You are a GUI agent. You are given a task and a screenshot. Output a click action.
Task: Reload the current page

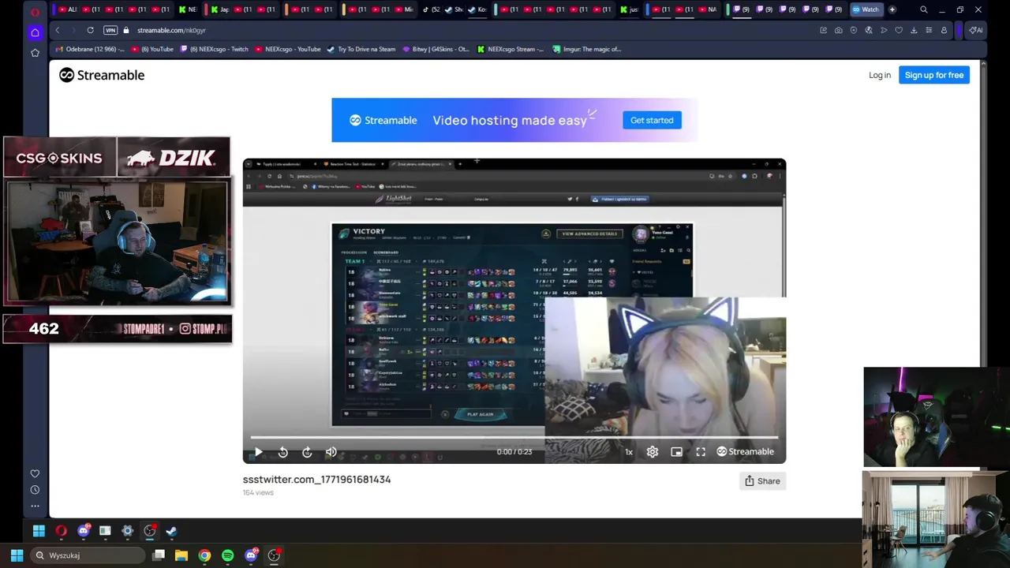point(90,30)
